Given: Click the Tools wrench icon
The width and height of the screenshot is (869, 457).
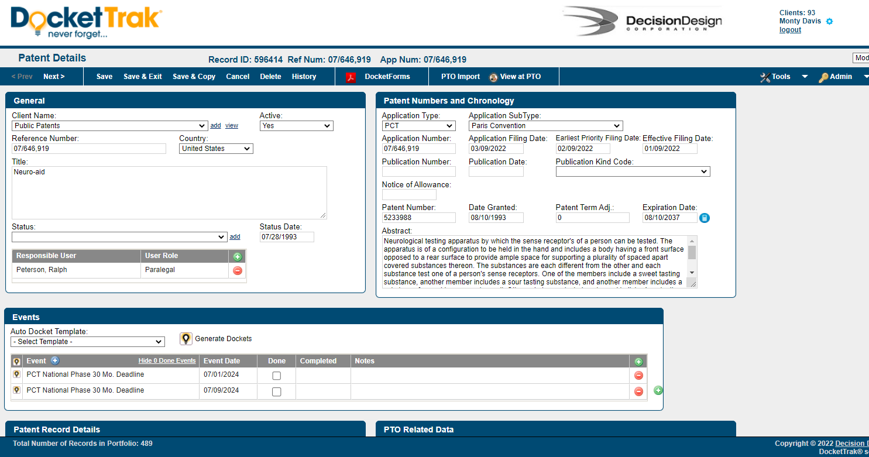Looking at the screenshot, I should pos(766,76).
